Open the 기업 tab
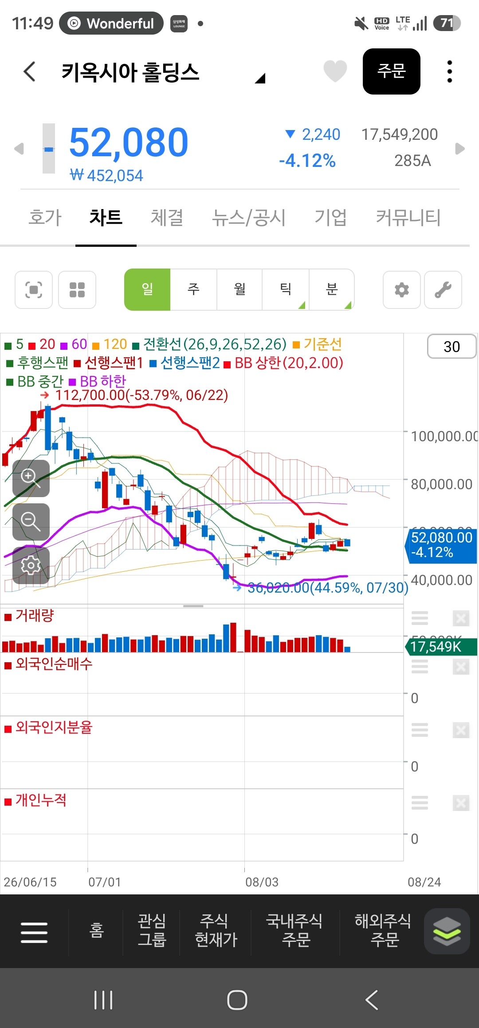The width and height of the screenshot is (479, 1028). 330,217
